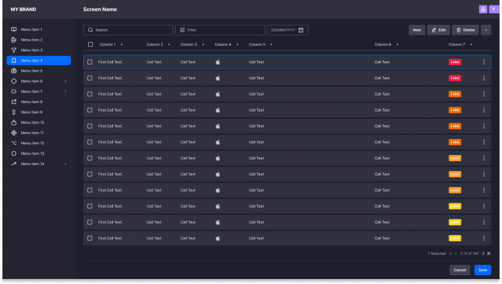
Task: Go to next page arrow in pagination
Action: coord(483,254)
